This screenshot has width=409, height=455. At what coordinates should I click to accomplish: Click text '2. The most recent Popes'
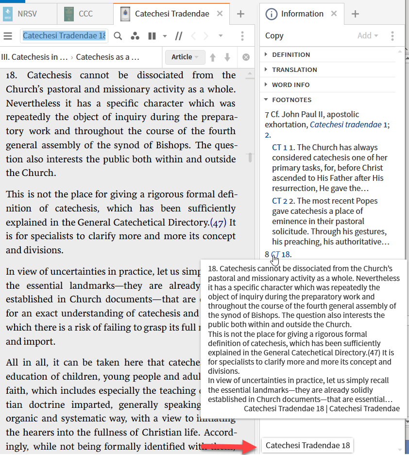(x=333, y=201)
